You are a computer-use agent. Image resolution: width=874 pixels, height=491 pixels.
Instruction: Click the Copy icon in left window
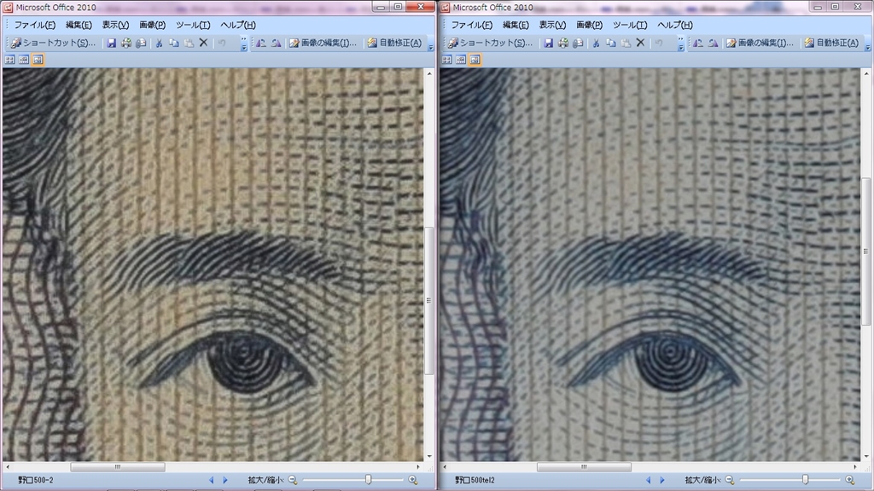(x=174, y=43)
